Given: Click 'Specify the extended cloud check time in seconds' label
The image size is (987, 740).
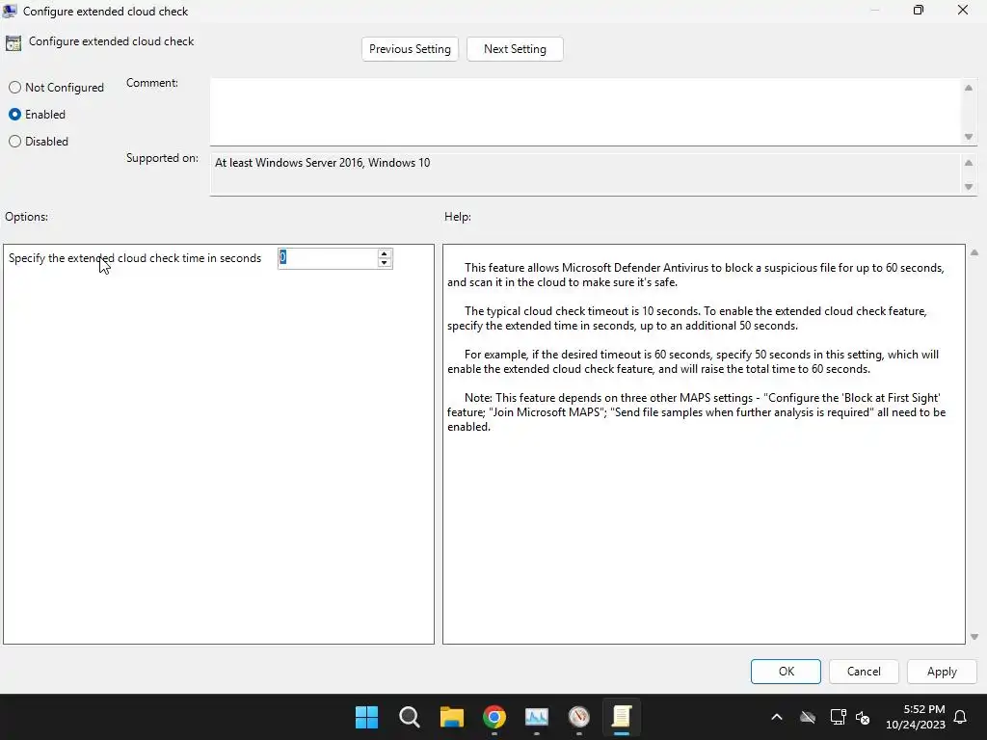Looking at the screenshot, I should click(x=135, y=258).
